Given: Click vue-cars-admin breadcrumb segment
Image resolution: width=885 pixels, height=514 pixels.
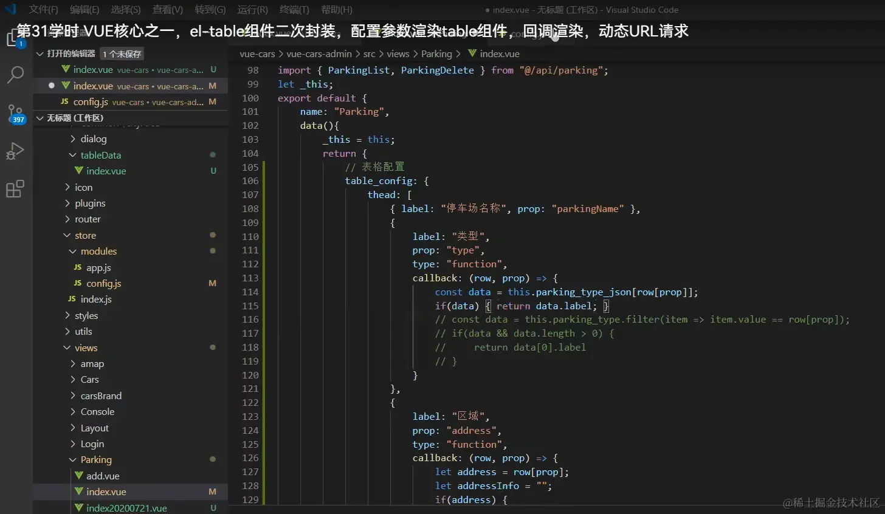Looking at the screenshot, I should [319, 53].
